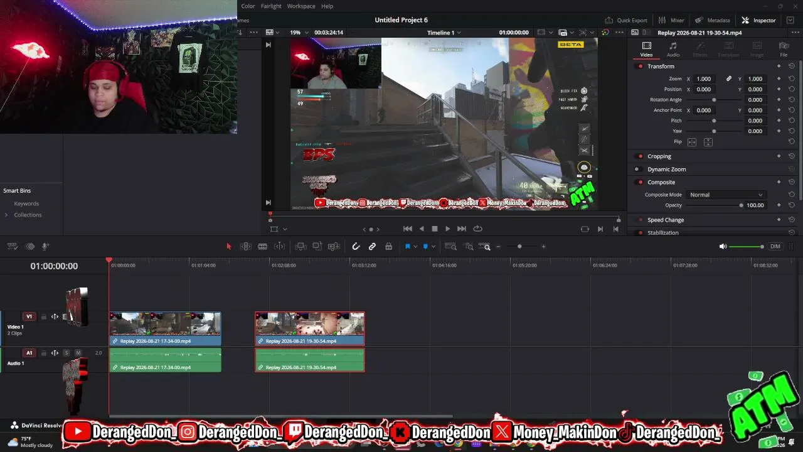
Task: Click the Flip horizontal icon
Action: tap(692, 142)
